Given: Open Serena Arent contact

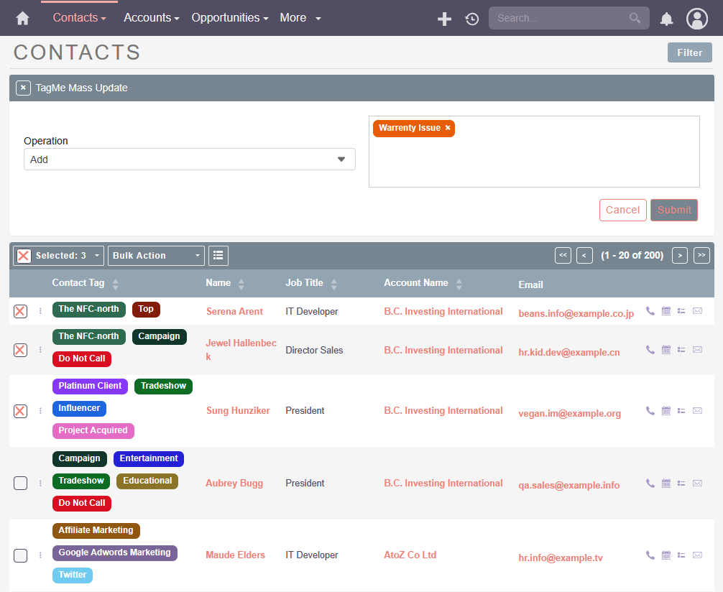Looking at the screenshot, I should 234,311.
